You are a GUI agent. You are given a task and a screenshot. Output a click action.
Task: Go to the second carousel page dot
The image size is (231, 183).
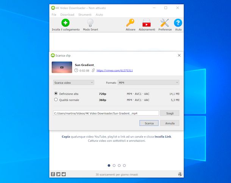point(114,166)
